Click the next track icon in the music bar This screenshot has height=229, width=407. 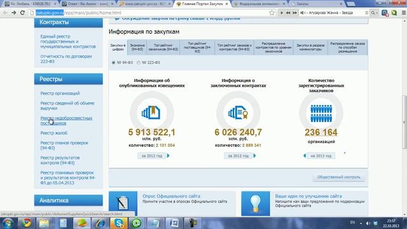click(x=295, y=13)
